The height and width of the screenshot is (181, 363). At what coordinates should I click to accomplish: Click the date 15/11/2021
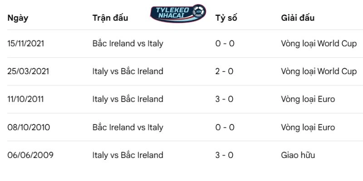coord(26,43)
